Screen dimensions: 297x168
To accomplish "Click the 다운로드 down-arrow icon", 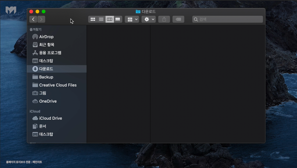I will coord(35,69).
